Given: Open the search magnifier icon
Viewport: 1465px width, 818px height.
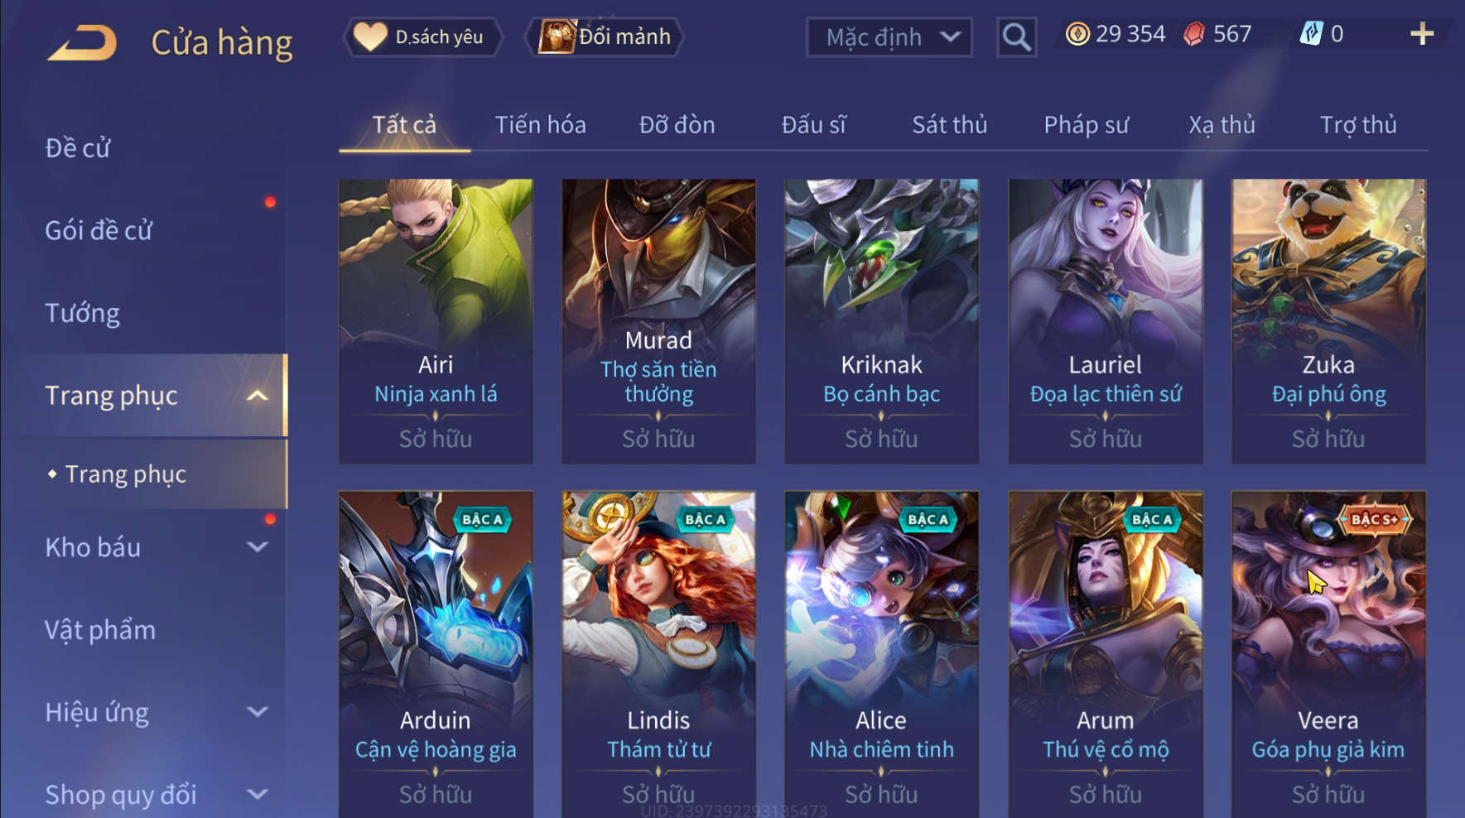Looking at the screenshot, I should 1016,37.
